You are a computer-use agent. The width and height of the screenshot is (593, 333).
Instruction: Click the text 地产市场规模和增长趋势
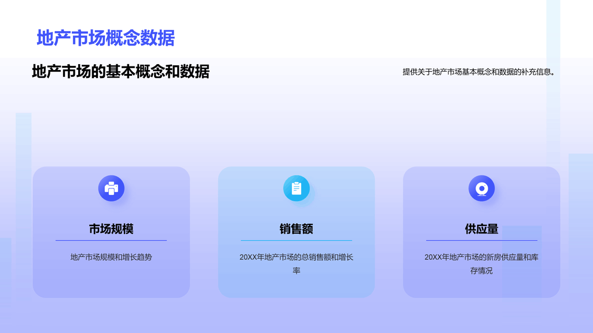(111, 257)
